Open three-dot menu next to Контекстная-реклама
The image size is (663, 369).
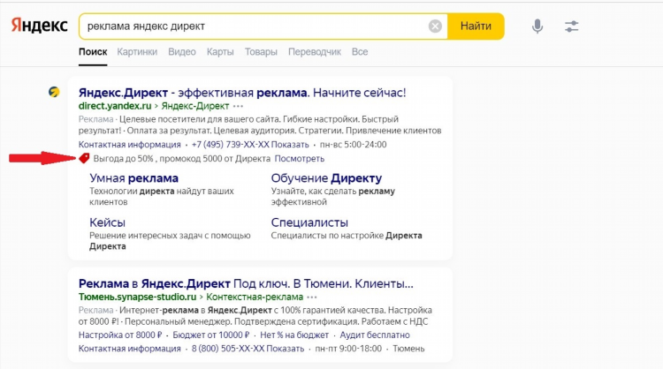coord(312,297)
